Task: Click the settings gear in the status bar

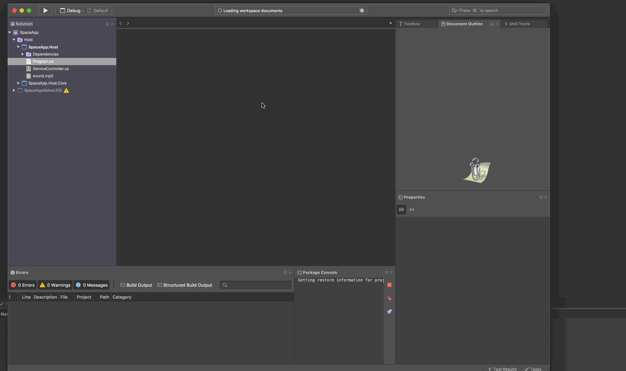Action: click(362, 10)
